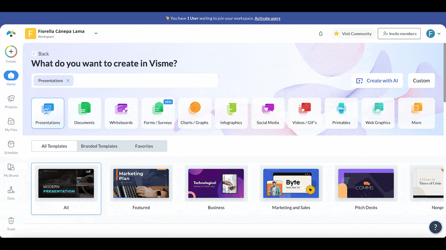Click the Create with AI button
The height and width of the screenshot is (250, 446).
[x=377, y=80]
